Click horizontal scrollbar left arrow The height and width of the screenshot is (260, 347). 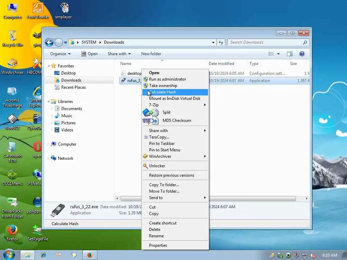pos(117,198)
